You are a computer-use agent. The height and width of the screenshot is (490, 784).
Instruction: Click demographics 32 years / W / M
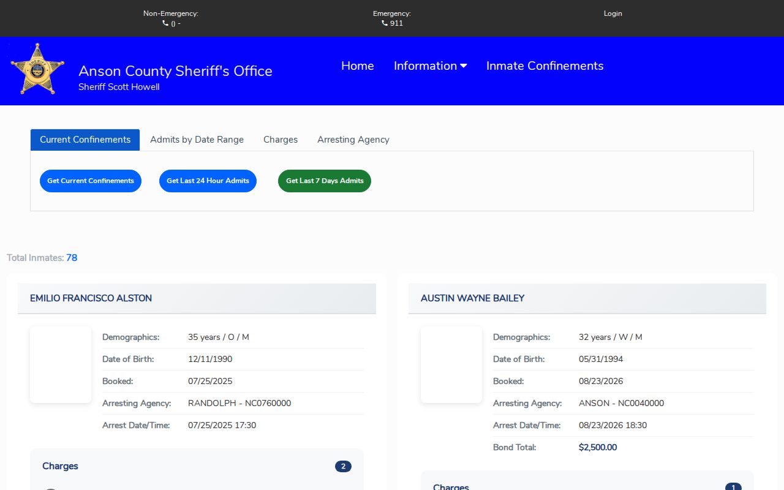[x=611, y=337]
